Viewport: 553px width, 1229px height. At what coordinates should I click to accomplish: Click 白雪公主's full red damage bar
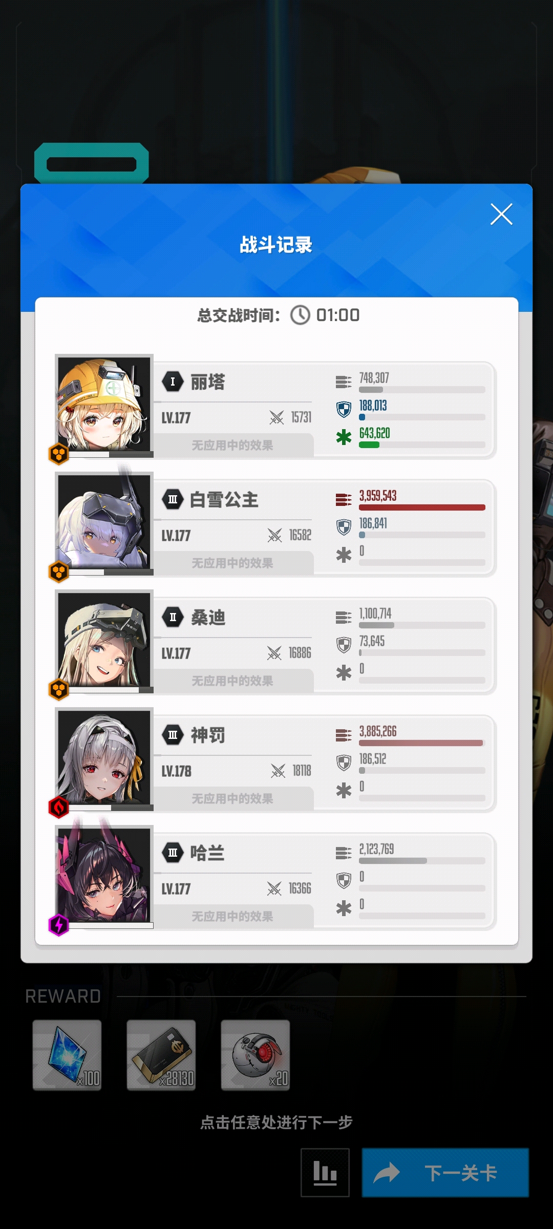point(422,507)
